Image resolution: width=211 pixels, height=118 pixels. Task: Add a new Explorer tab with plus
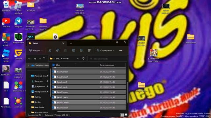coord(71,43)
